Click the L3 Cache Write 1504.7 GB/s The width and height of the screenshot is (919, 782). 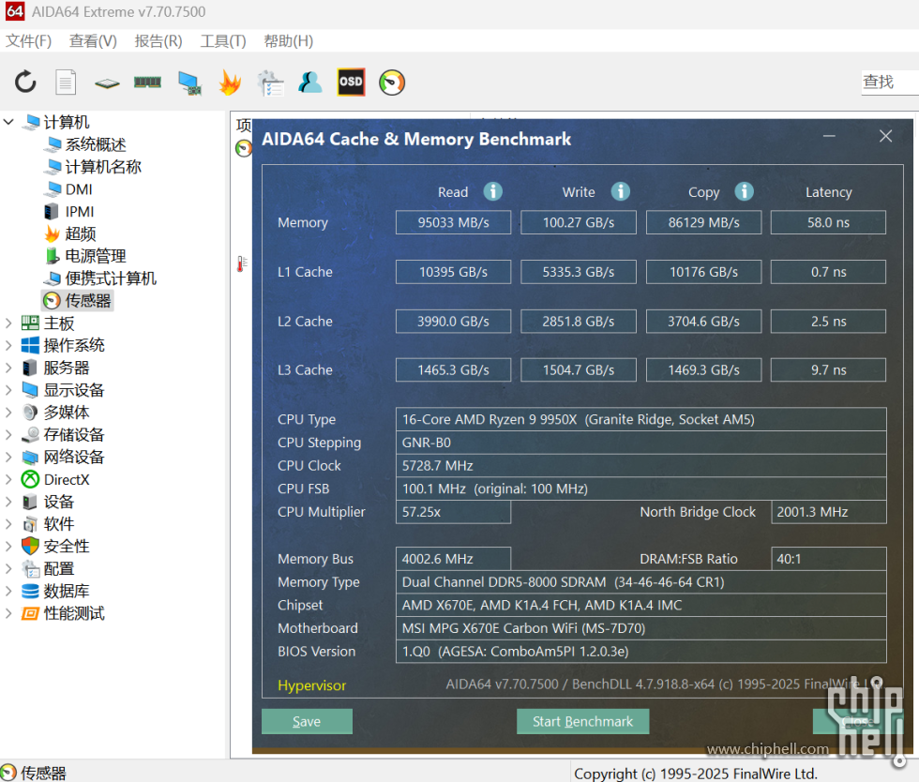579,369
